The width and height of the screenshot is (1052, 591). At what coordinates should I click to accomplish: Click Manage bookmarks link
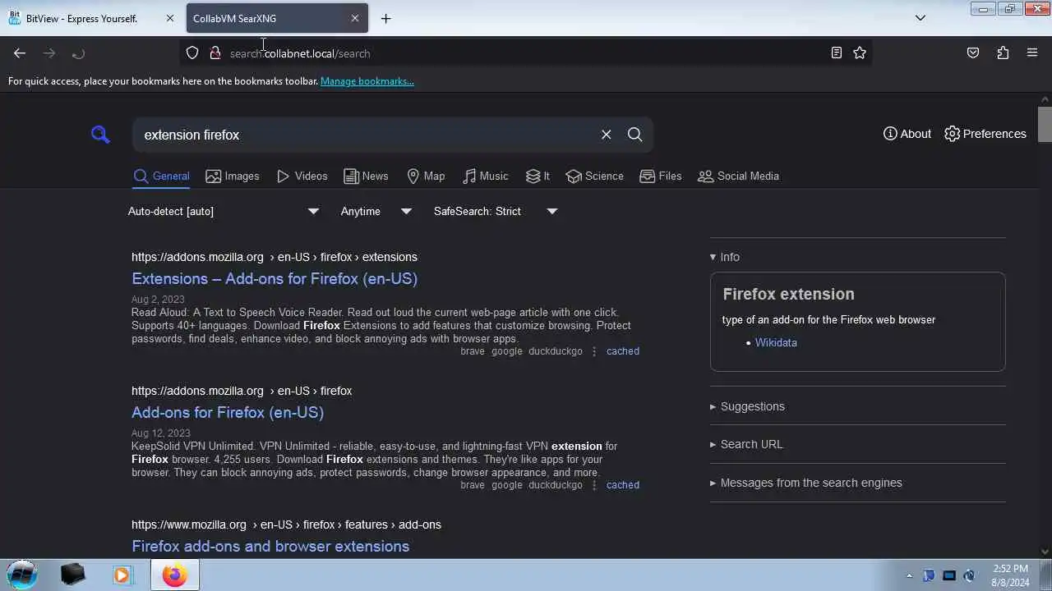pyautogui.click(x=367, y=81)
